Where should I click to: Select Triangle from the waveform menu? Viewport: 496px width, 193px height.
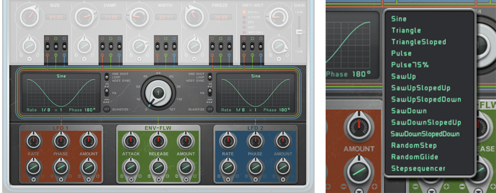pyautogui.click(x=406, y=30)
